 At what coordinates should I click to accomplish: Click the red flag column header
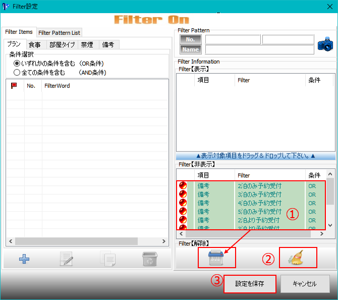14,86
